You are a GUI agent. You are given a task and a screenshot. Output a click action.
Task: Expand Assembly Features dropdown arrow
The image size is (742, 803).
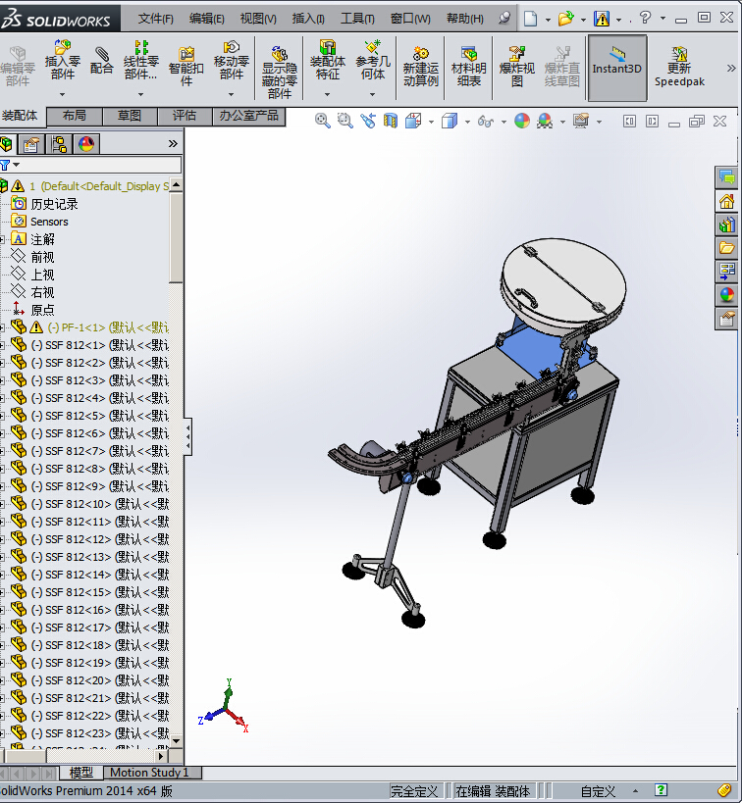point(327,94)
